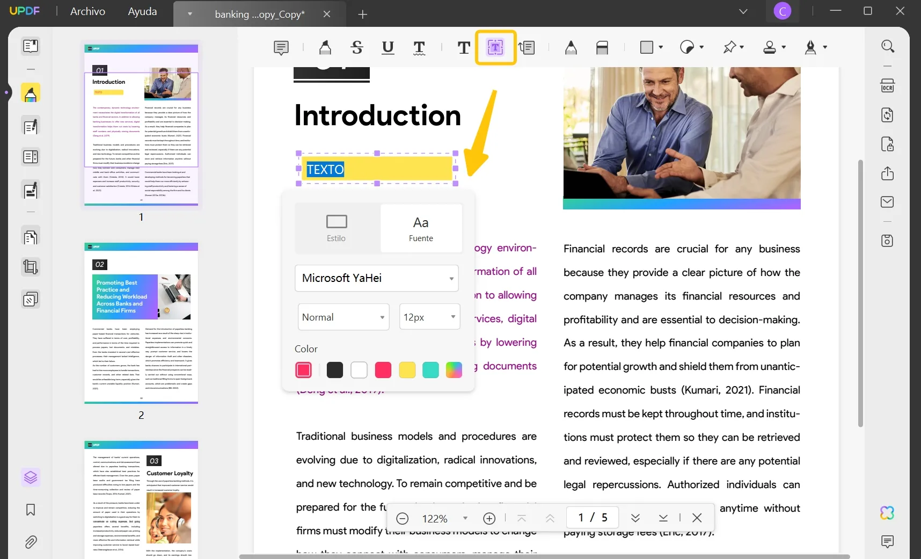Select the eraser tool
Viewport: 921px width, 559px height.
[602, 48]
